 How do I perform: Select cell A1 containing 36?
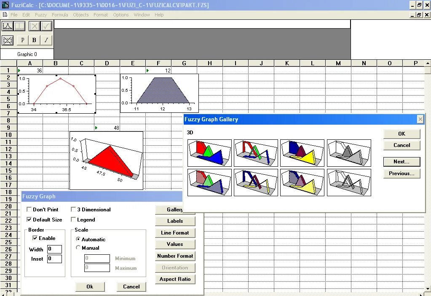[30, 71]
